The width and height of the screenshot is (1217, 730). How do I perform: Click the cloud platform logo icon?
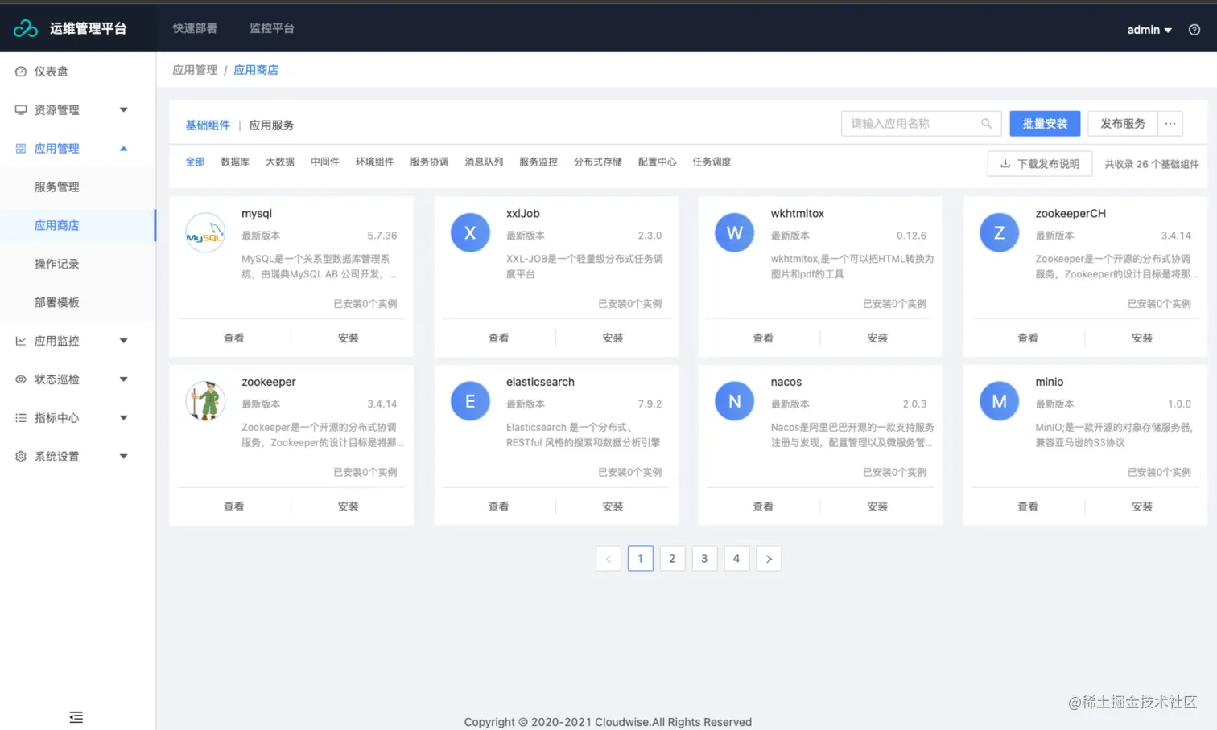[x=26, y=28]
